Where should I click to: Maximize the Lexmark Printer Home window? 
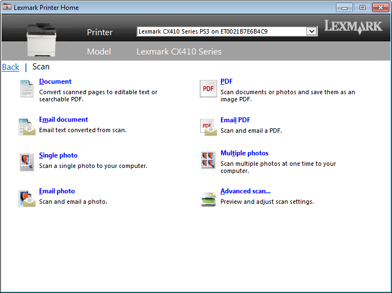362,8
